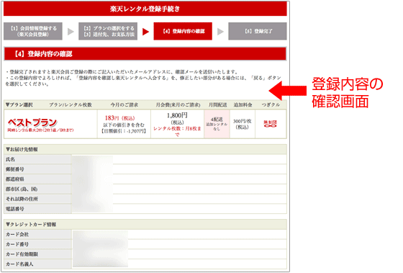Click the 183円(税込) billing amount

(119, 118)
